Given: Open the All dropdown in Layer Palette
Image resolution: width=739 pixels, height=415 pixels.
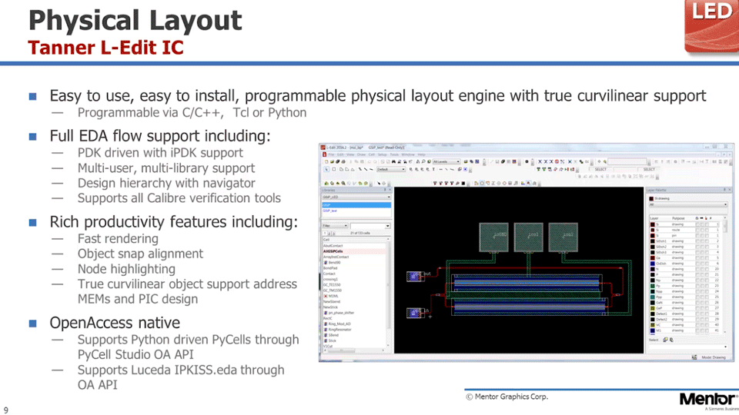Looking at the screenshot, I should click(x=688, y=204).
